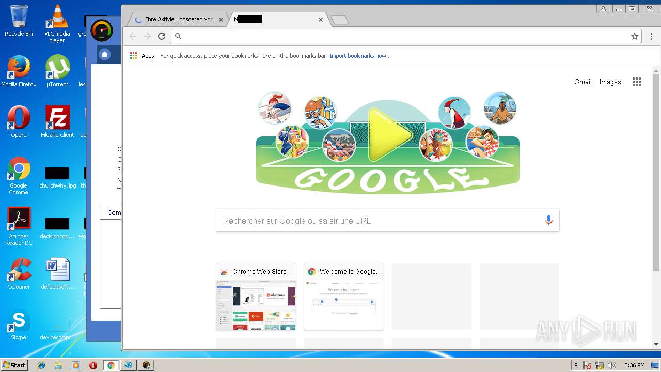This screenshot has width=661, height=372.
Task: Select the defaultsoft Word document icon
Action: point(57,274)
